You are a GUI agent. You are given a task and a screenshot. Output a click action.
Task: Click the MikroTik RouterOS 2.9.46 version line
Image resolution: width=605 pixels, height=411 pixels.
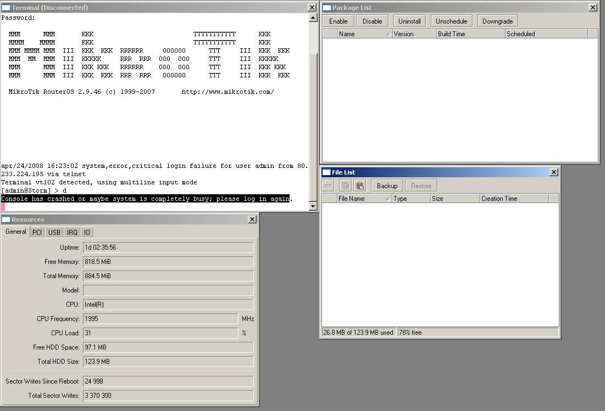[82, 92]
